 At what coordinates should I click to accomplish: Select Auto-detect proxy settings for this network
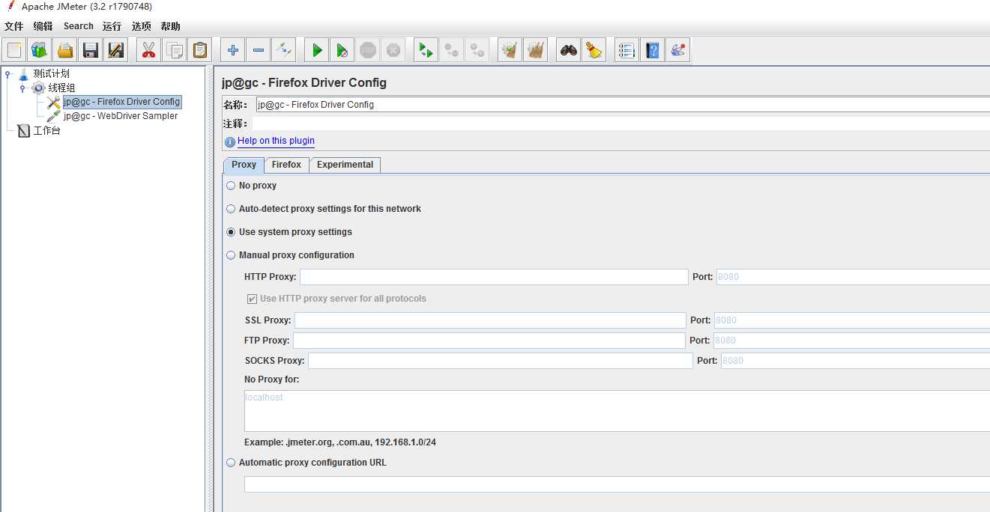click(231, 209)
